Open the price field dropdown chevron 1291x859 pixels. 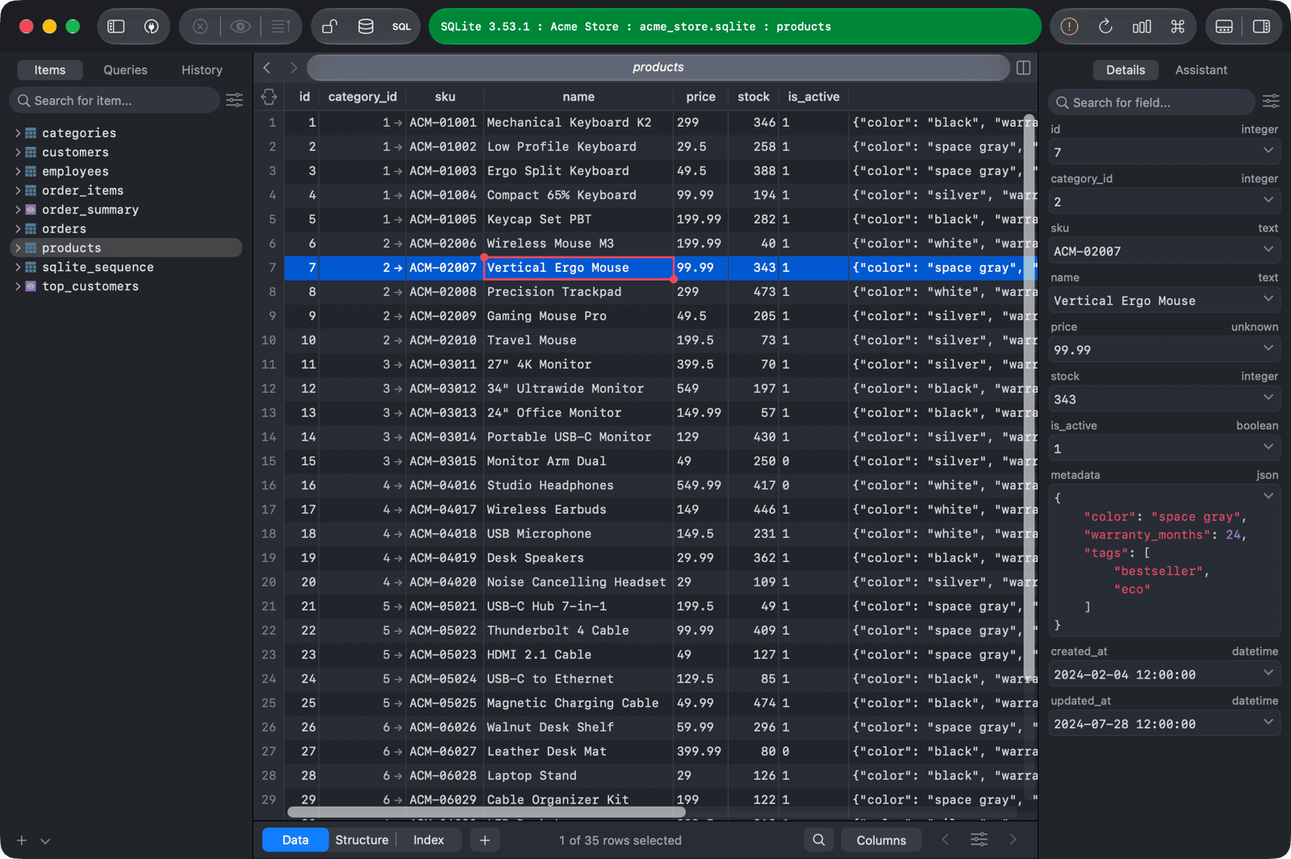[x=1268, y=348]
